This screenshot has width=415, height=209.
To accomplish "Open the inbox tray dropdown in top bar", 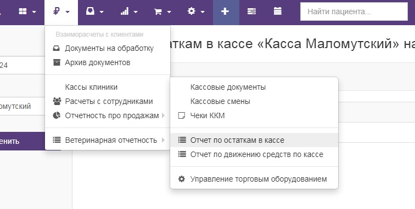I will (x=95, y=11).
